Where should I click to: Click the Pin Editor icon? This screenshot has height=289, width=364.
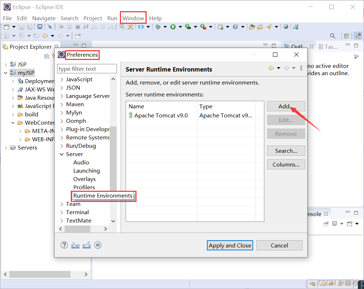point(78,36)
